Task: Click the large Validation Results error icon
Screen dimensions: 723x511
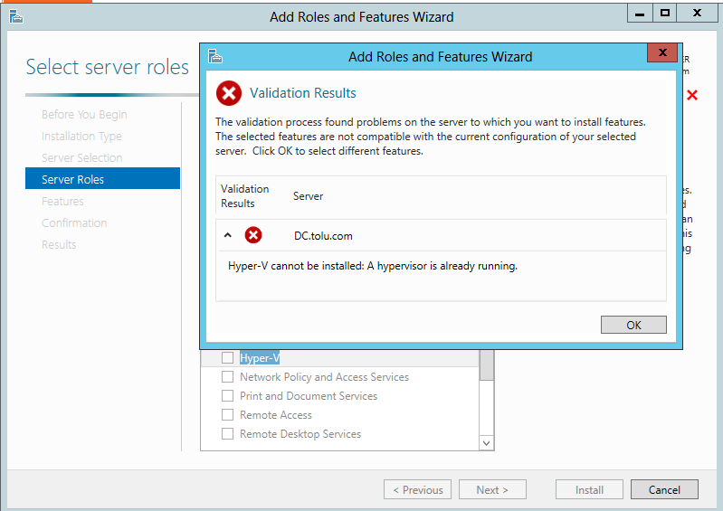Action: click(229, 93)
